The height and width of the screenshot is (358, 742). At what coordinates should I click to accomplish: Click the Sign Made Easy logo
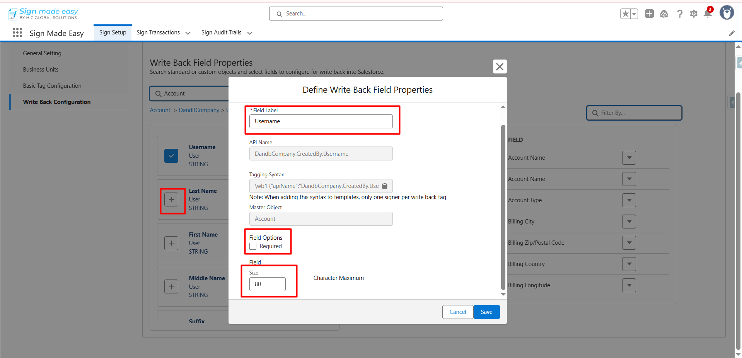coord(43,14)
